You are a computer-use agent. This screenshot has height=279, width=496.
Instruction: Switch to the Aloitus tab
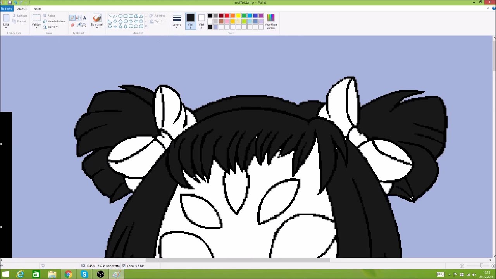22,9
